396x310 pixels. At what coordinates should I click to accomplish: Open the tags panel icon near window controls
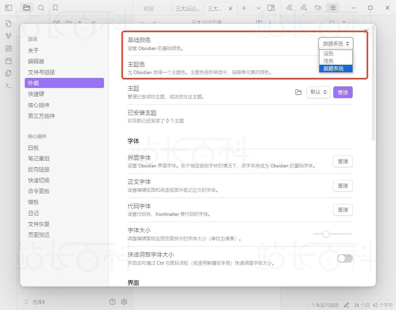point(318,7)
